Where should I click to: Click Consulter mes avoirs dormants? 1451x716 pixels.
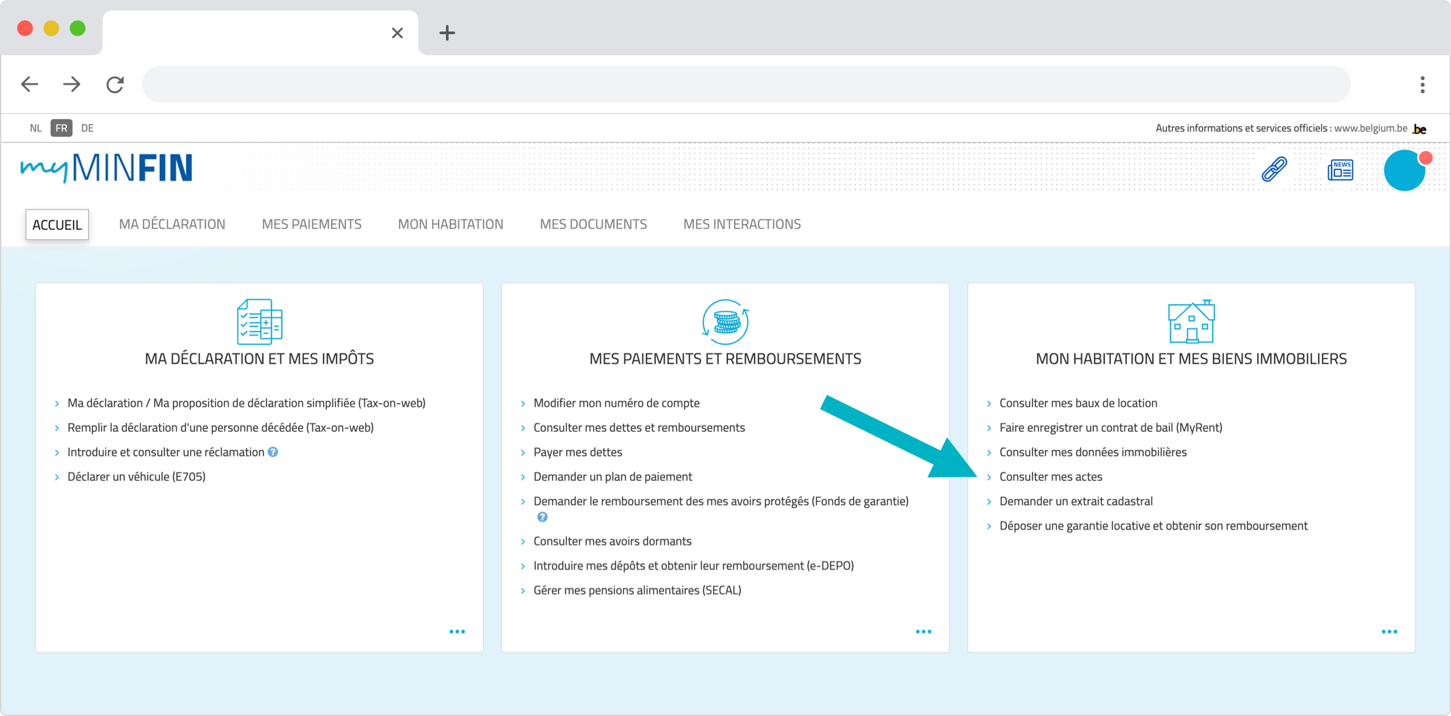pos(612,541)
